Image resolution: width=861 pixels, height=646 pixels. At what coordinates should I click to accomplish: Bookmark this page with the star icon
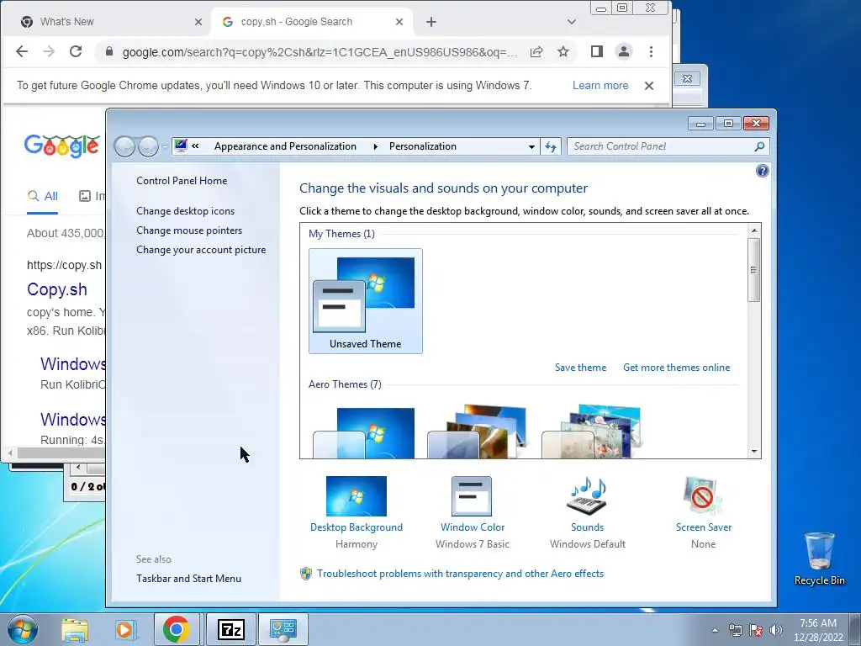coord(563,51)
